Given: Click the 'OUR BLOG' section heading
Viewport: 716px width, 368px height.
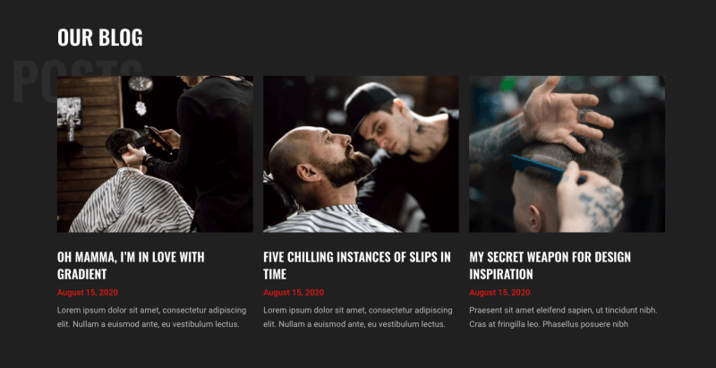Looking at the screenshot, I should 100,38.
